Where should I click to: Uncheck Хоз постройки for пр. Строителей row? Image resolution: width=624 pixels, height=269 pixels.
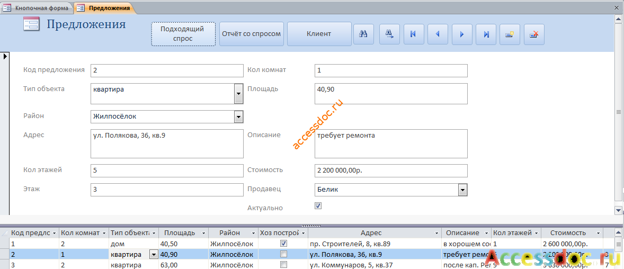284,243
